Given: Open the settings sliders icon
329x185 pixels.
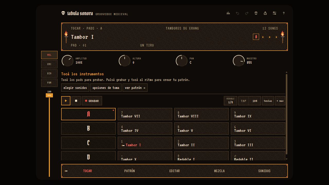Looking at the screenshot, I should (275, 13).
